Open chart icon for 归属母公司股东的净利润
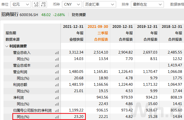This screenshot has height=120, width=184. (x=57, y=110)
